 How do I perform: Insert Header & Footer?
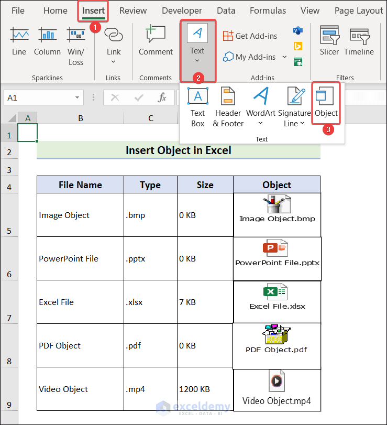(x=228, y=107)
